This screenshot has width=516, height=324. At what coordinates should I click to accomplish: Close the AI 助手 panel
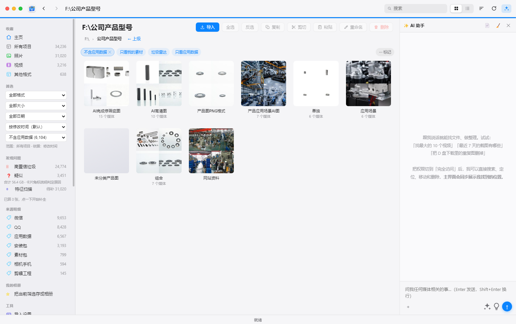(508, 25)
